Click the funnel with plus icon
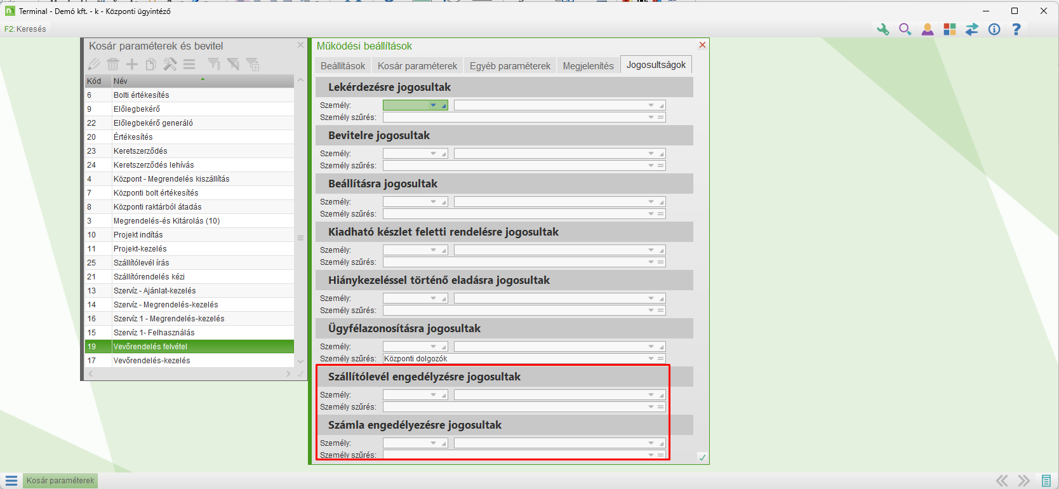The width and height of the screenshot is (1059, 489). tap(253, 64)
